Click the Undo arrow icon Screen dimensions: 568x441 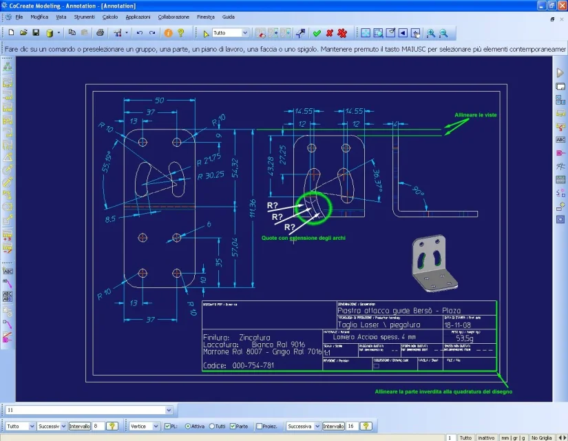[140, 33]
